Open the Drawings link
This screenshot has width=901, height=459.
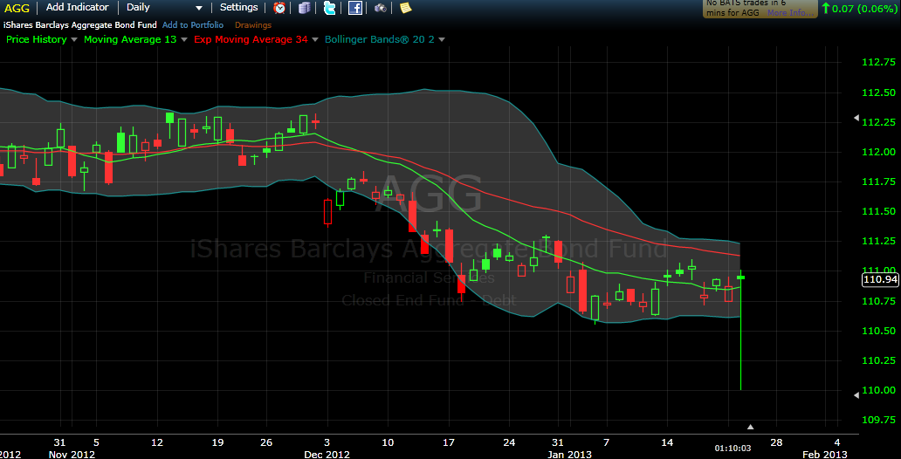[253, 25]
